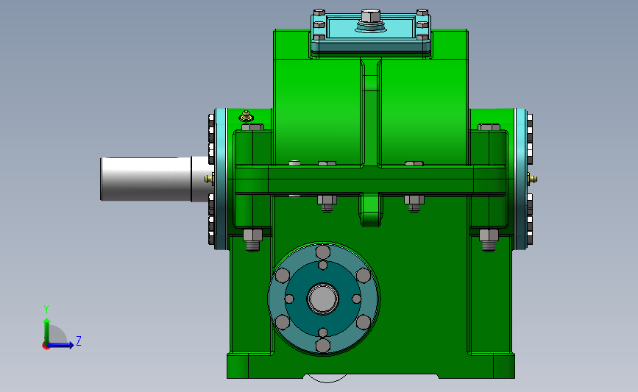Pick the round teal bearing flange cover
The image size is (638, 392).
coord(324,299)
